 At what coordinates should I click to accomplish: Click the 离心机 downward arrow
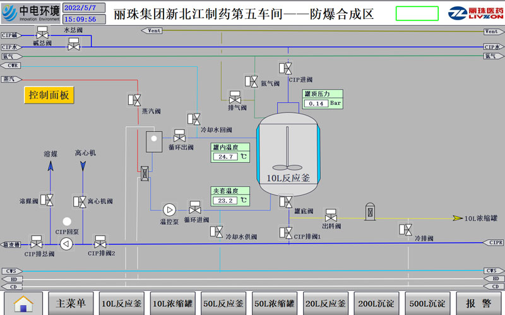coord(83,166)
